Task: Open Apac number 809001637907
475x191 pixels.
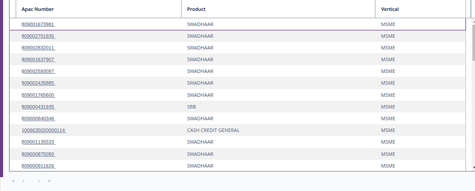Action: coord(38,60)
